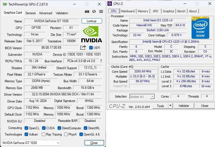The width and height of the screenshot is (215, 147).
Task: Click the GPU-Z title bar app icon
Action: 5,4
